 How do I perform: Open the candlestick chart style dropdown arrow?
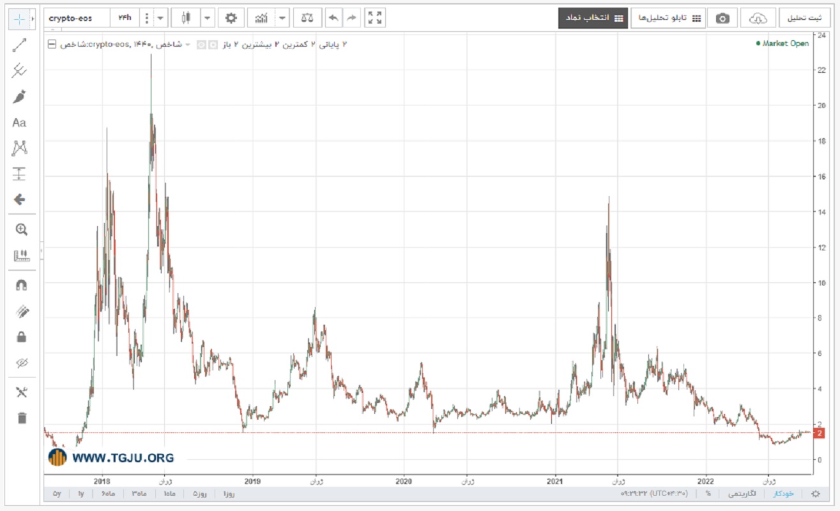208,18
